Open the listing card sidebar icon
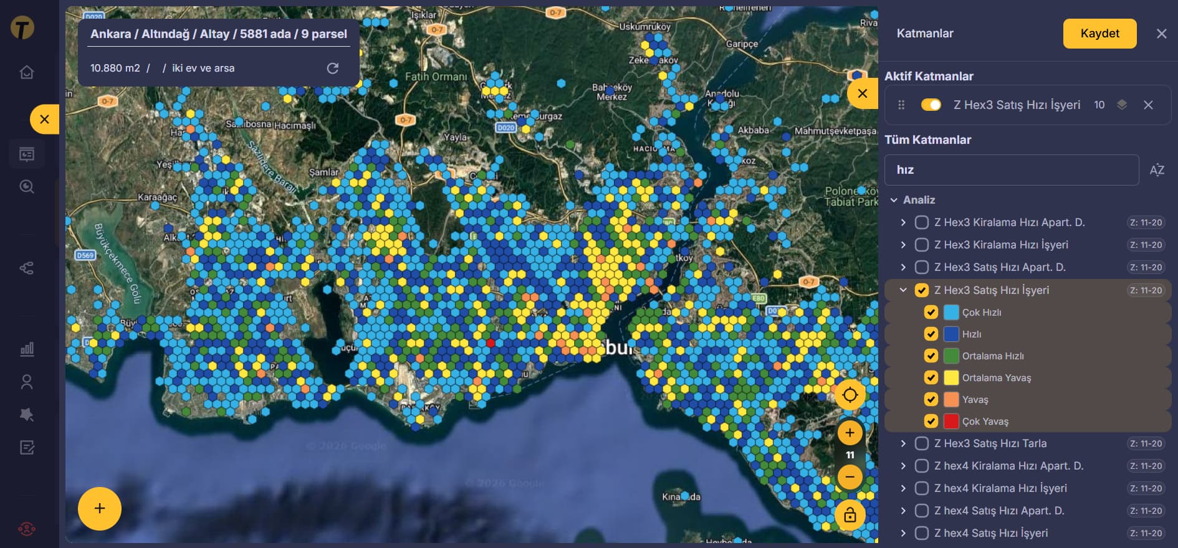The height and width of the screenshot is (548, 1178). coord(27,154)
